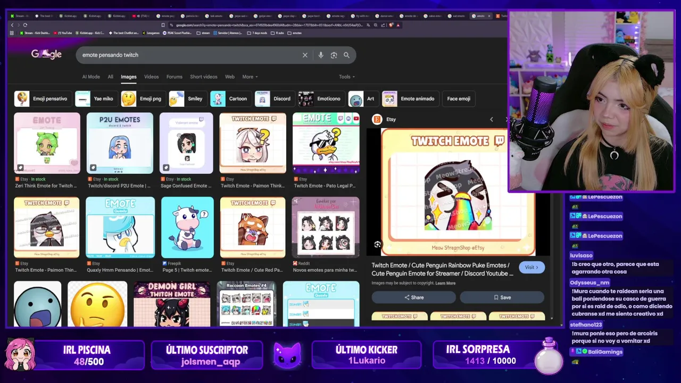Click Odysseus_nm username in chat
The image size is (681, 383).
pos(589,282)
